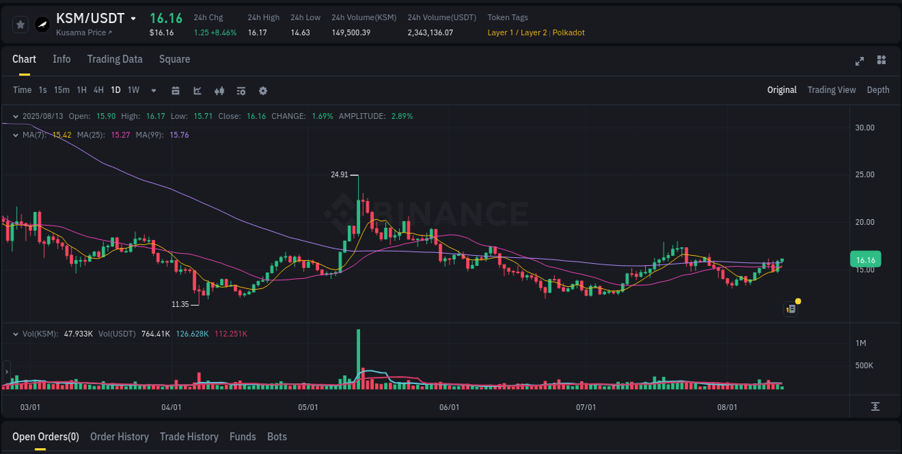The image size is (902, 454).
Task: Open the candlestick comparison icon
Action: click(219, 91)
